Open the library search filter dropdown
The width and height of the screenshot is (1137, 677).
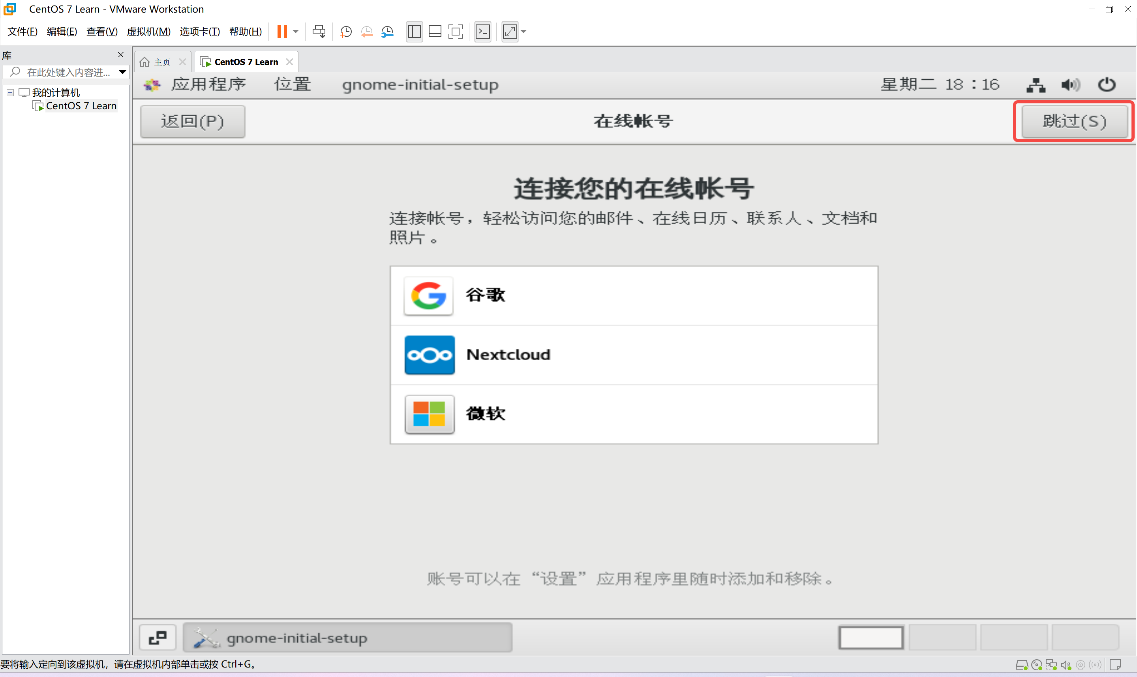pos(122,72)
